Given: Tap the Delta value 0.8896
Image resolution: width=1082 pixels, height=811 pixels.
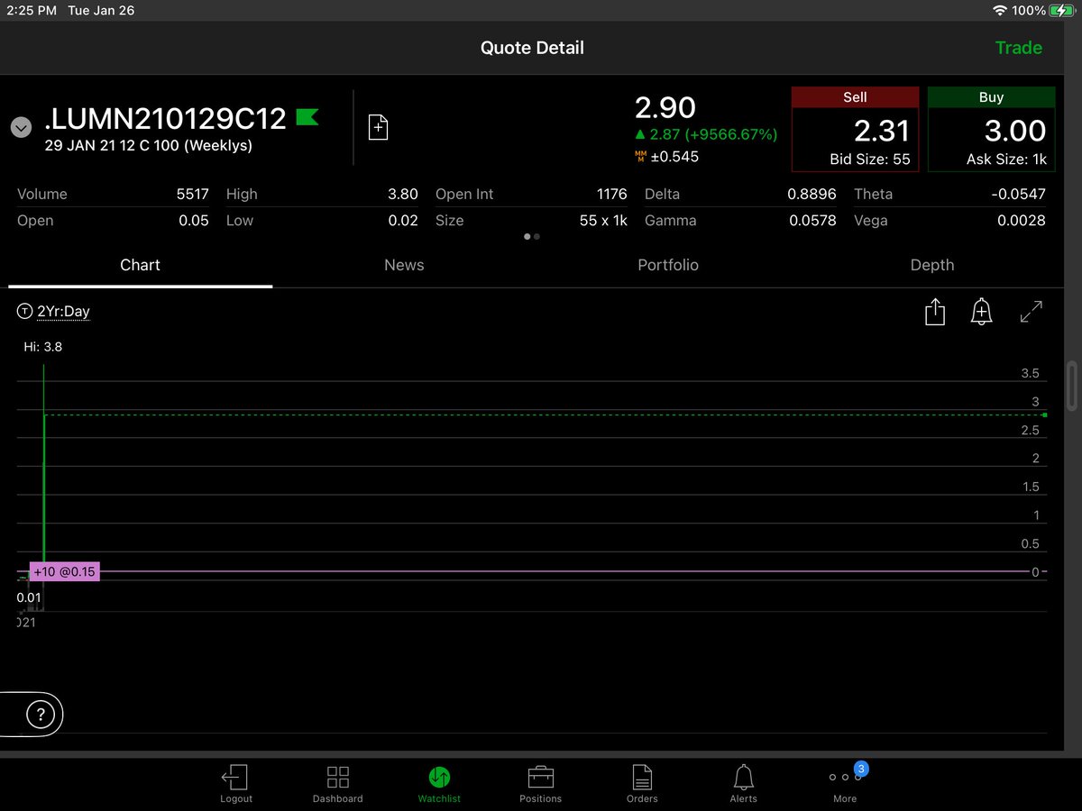Looking at the screenshot, I should click(x=812, y=194).
